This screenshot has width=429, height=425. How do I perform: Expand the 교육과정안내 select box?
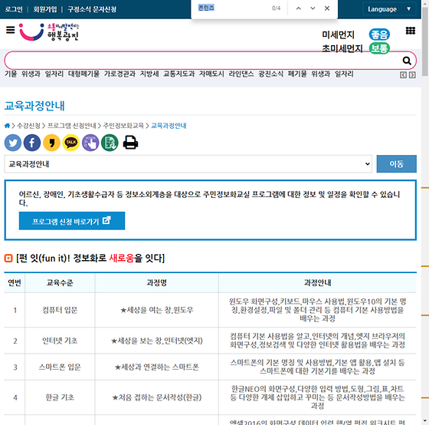[x=188, y=164]
